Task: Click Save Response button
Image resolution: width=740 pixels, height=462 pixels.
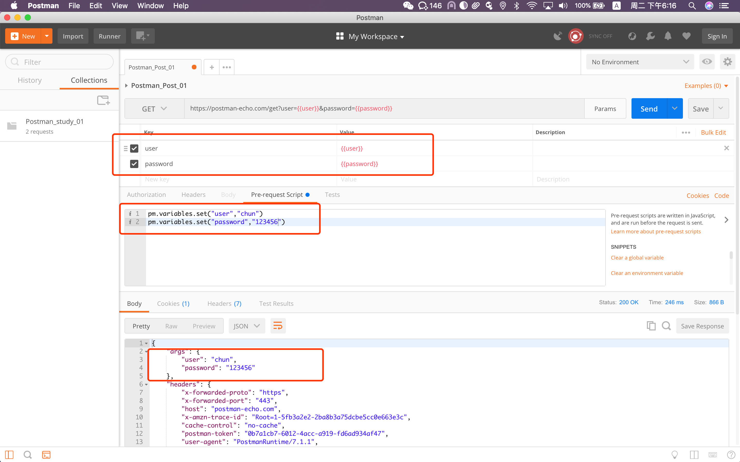Action: pyautogui.click(x=702, y=326)
